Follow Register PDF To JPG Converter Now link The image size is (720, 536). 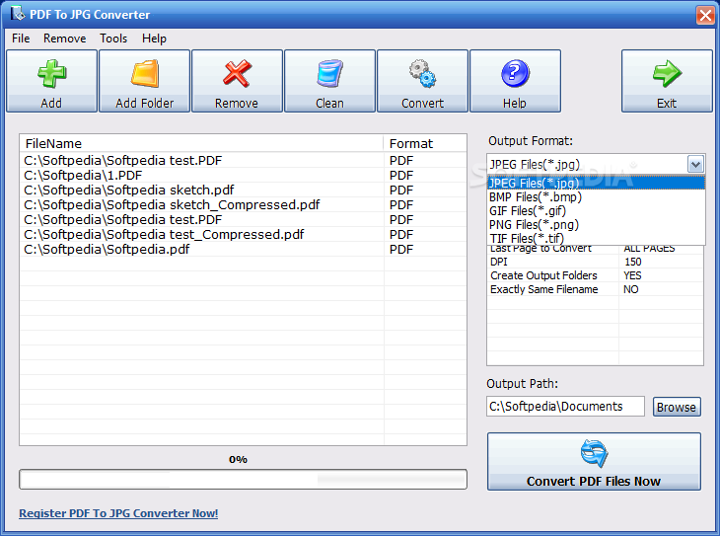coord(118,513)
